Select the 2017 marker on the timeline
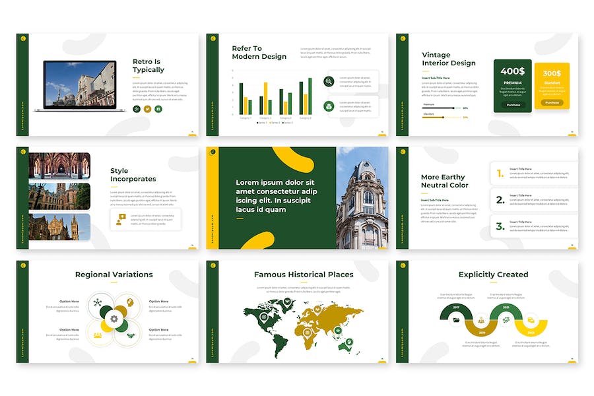The height and width of the screenshot is (396, 594). pyautogui.click(x=456, y=308)
